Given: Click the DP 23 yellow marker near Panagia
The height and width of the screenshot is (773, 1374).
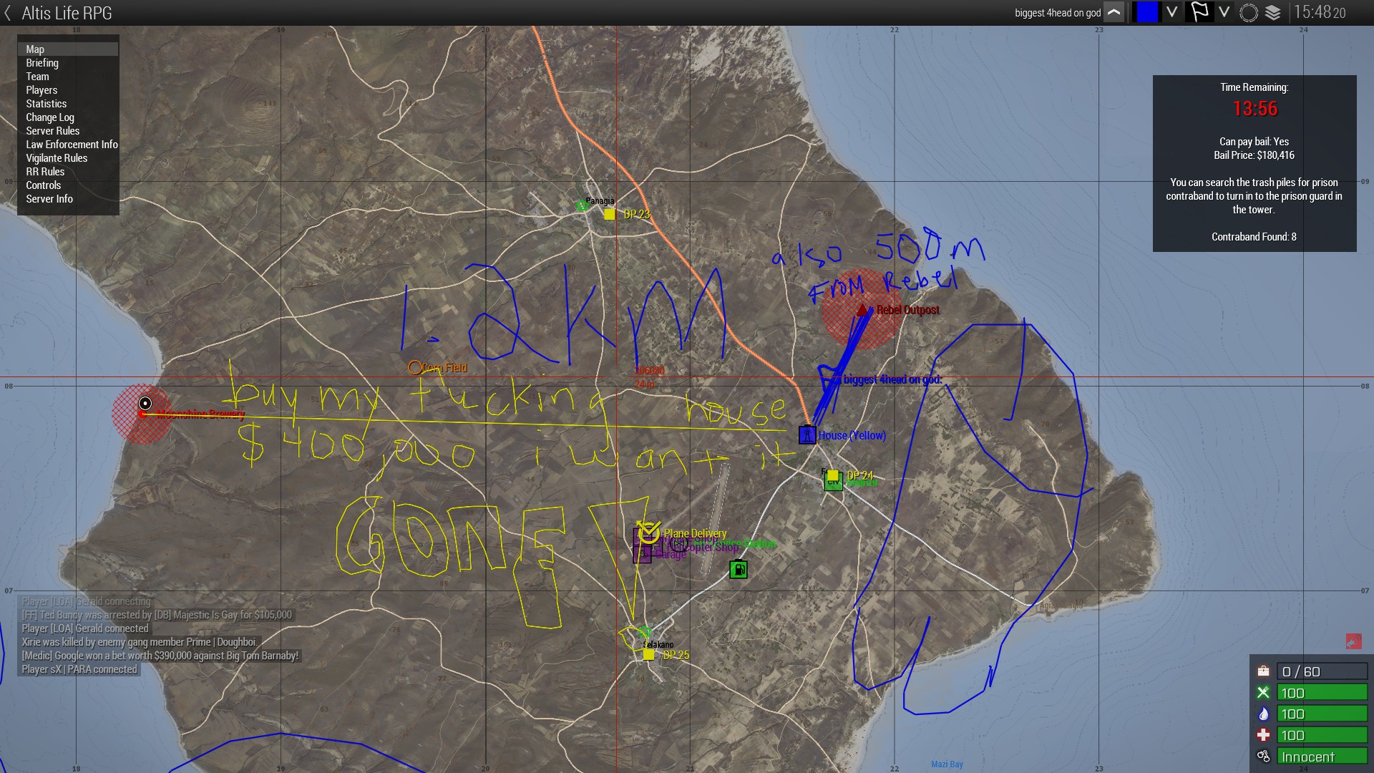Looking at the screenshot, I should (x=609, y=214).
